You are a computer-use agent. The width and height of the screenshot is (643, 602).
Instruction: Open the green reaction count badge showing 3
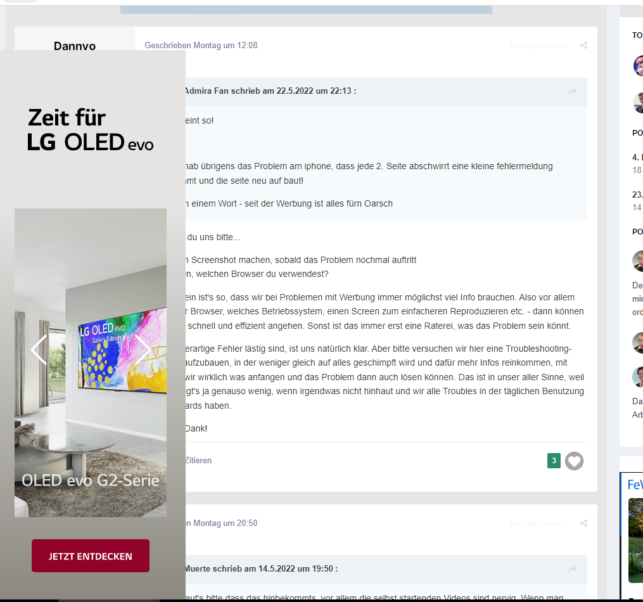[554, 461]
